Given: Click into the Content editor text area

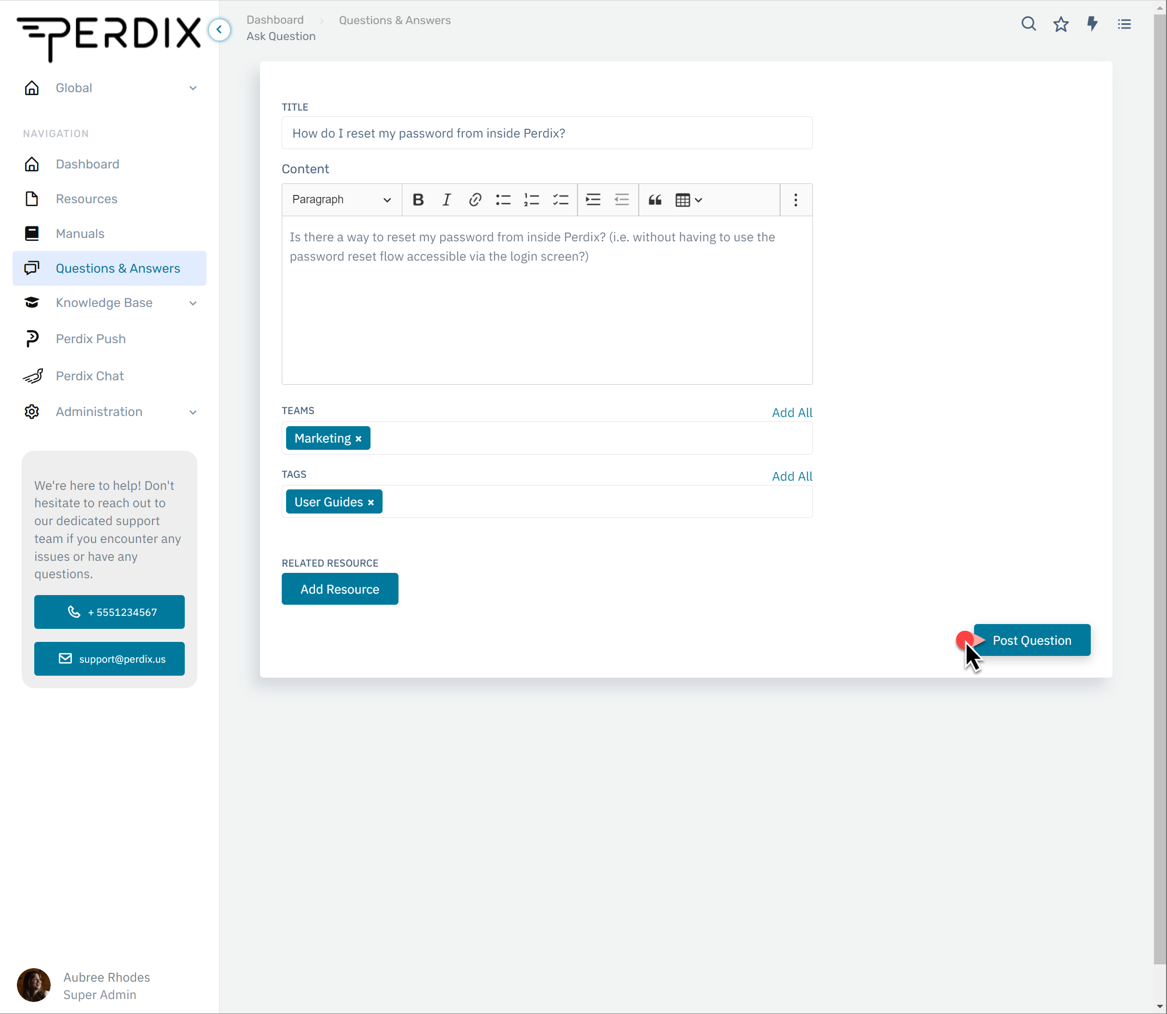Looking at the screenshot, I should 547,301.
